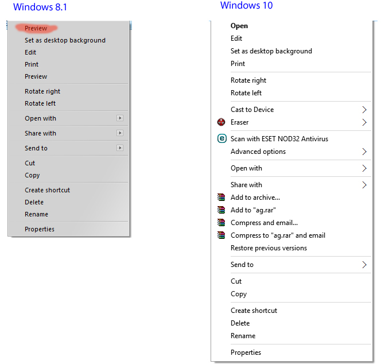Image resolution: width=385 pixels, height=364 pixels.
Task: Click bold Open in Windows 10 menu
Action: point(239,26)
